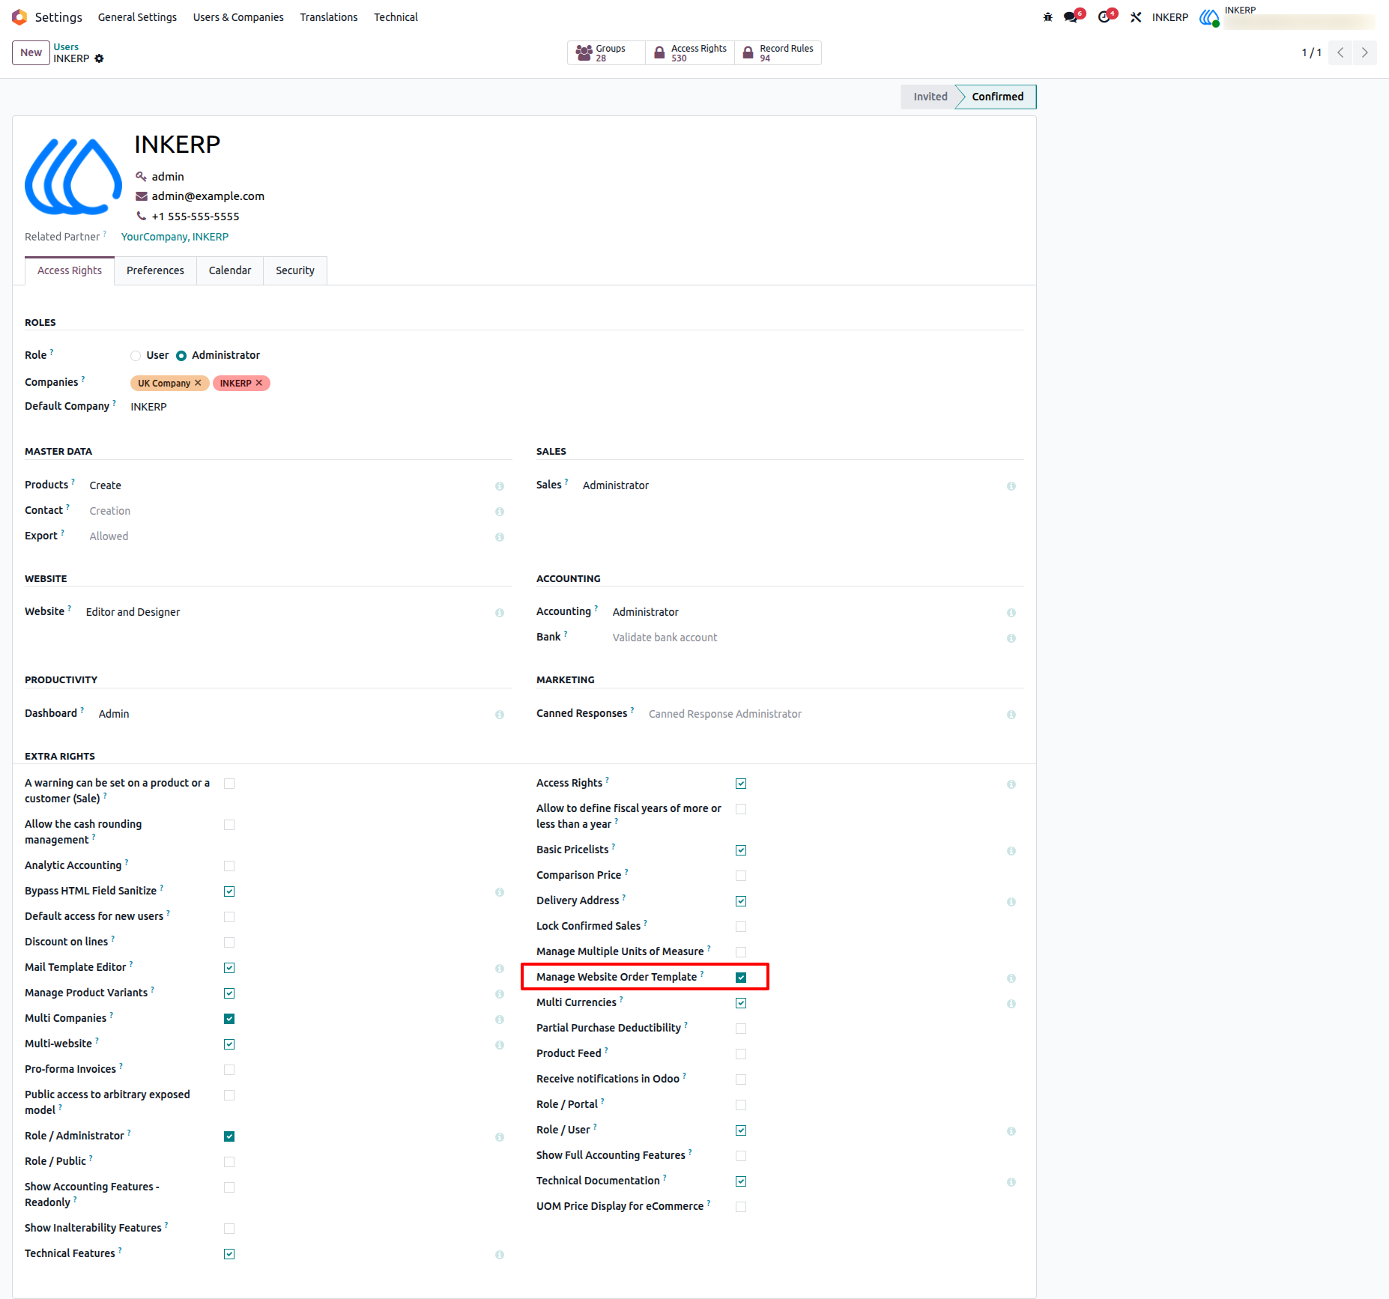Screen dimensions: 1389x1299
Task: Remove the UK Company tag
Action: (198, 383)
